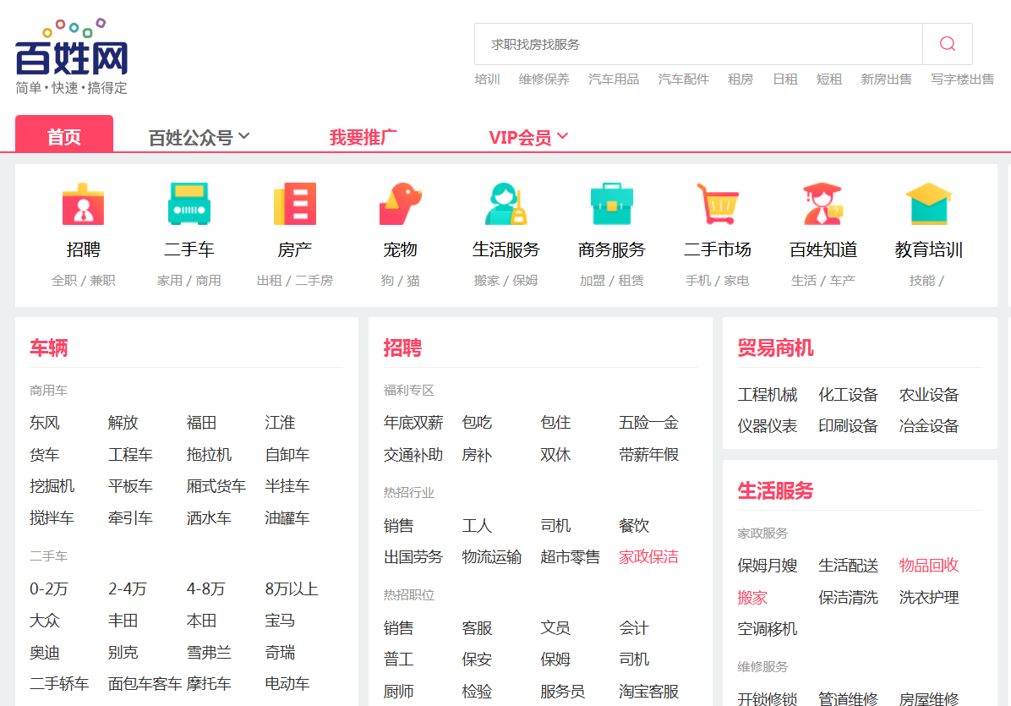Image resolution: width=1011 pixels, height=706 pixels.
Task: Click the 汽车用品 hot search link
Action: pos(614,79)
